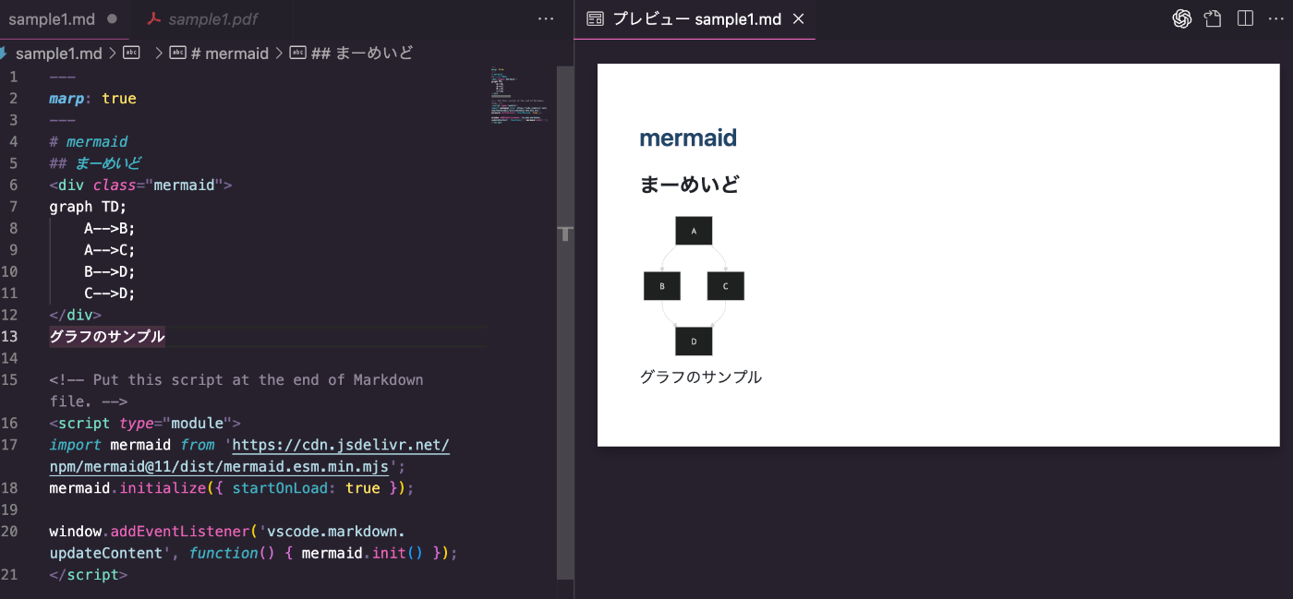The image size is (1293, 599).
Task: Close the プレビュー sample1.md tab
Action: (799, 19)
